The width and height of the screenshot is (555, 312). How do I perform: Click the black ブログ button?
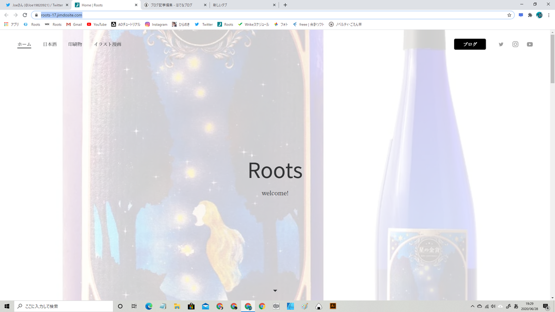470,44
